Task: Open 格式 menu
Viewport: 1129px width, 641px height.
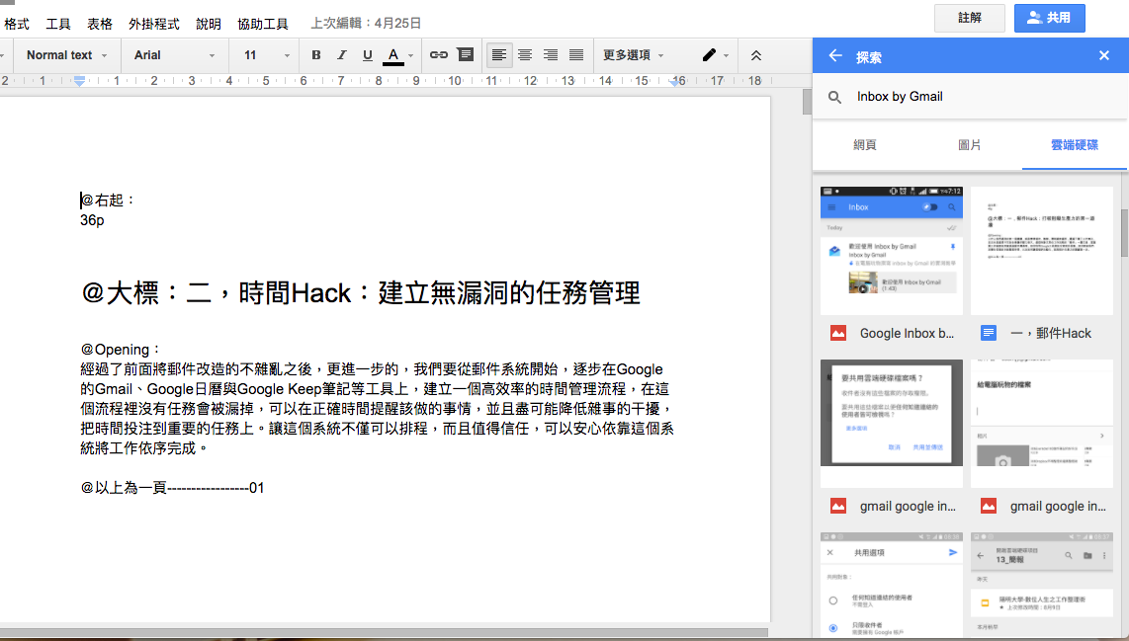Action: click(17, 24)
